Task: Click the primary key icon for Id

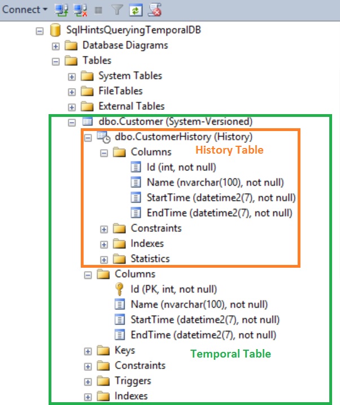Action: (119, 289)
